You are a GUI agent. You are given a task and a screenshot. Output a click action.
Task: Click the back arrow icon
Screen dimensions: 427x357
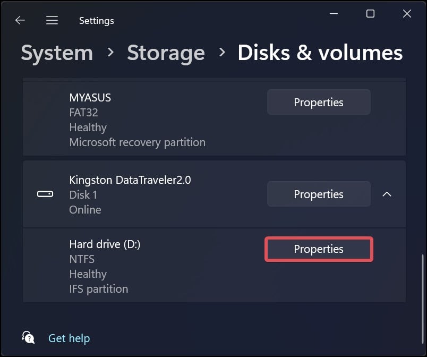pyautogui.click(x=20, y=20)
